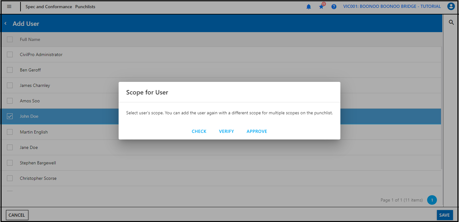Go to page 1 in the pager
The image size is (459, 222).
coord(432,200)
